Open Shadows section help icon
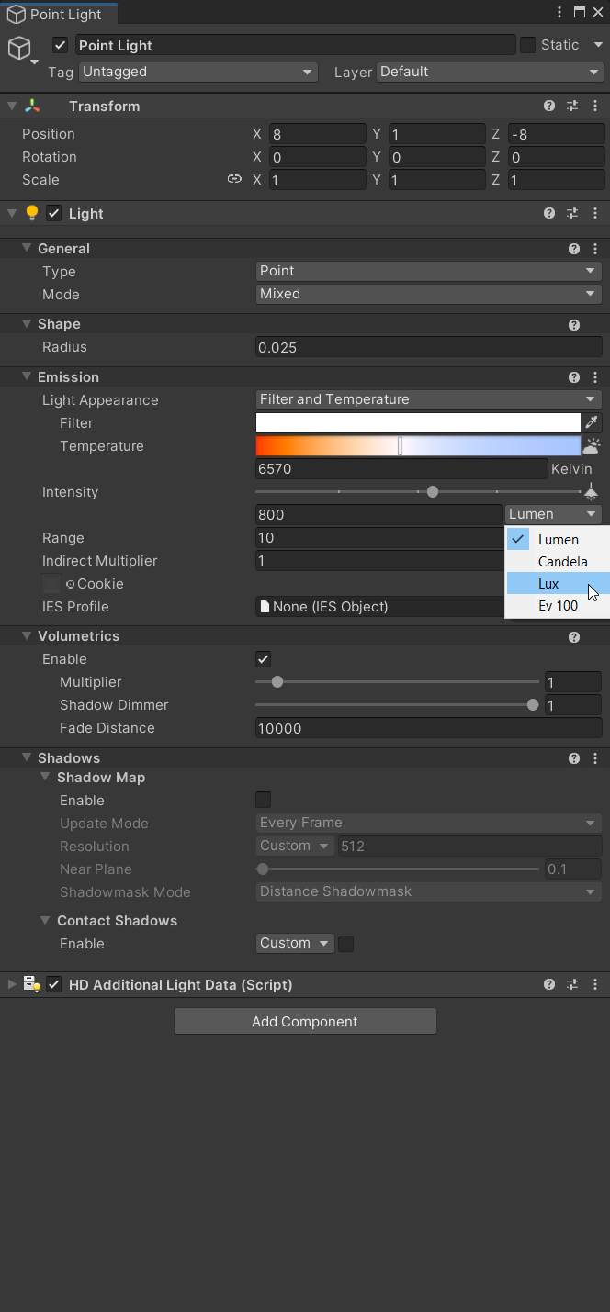This screenshot has height=1312, width=610. point(574,758)
